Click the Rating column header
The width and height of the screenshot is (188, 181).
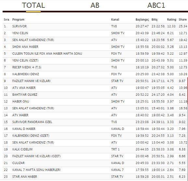point(171,20)
